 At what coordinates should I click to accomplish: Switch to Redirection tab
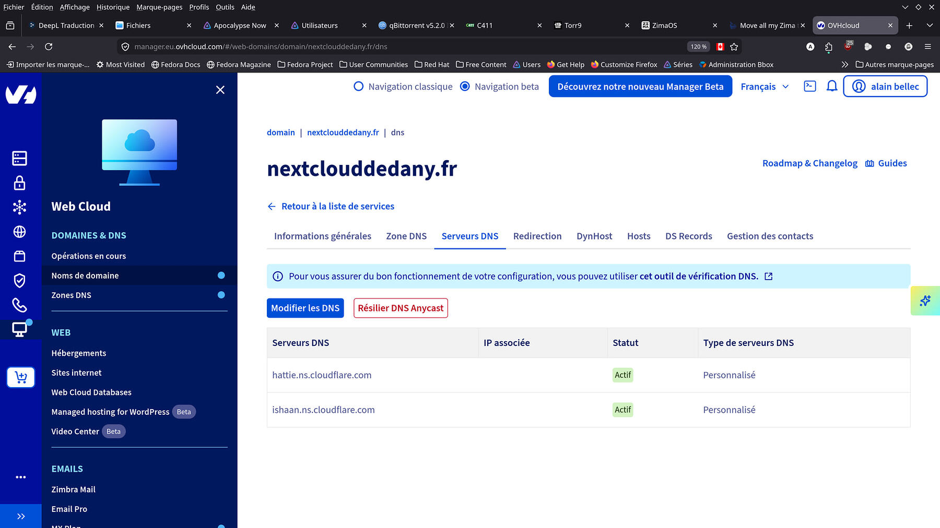click(537, 236)
